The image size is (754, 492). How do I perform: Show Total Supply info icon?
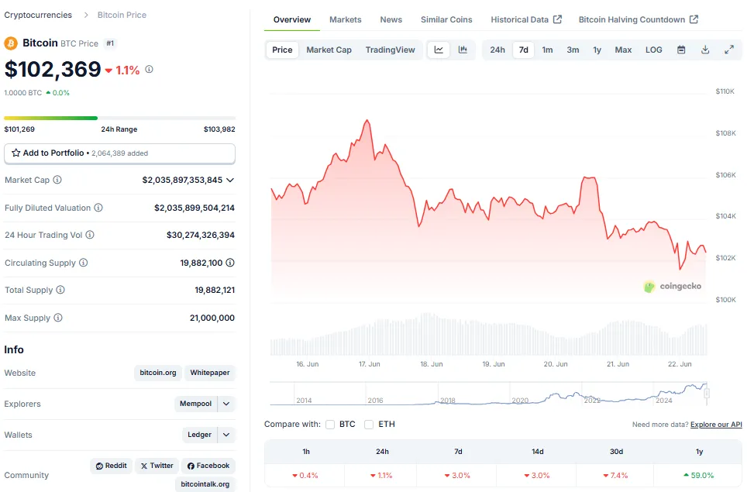(60, 290)
